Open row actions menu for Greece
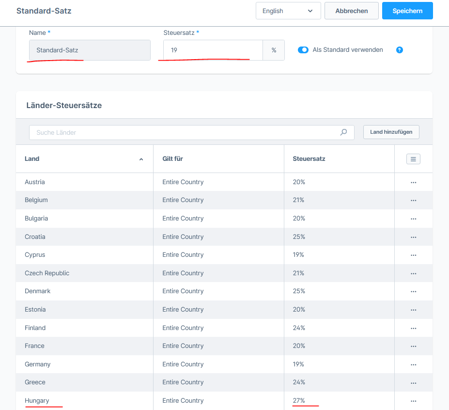 click(413, 383)
